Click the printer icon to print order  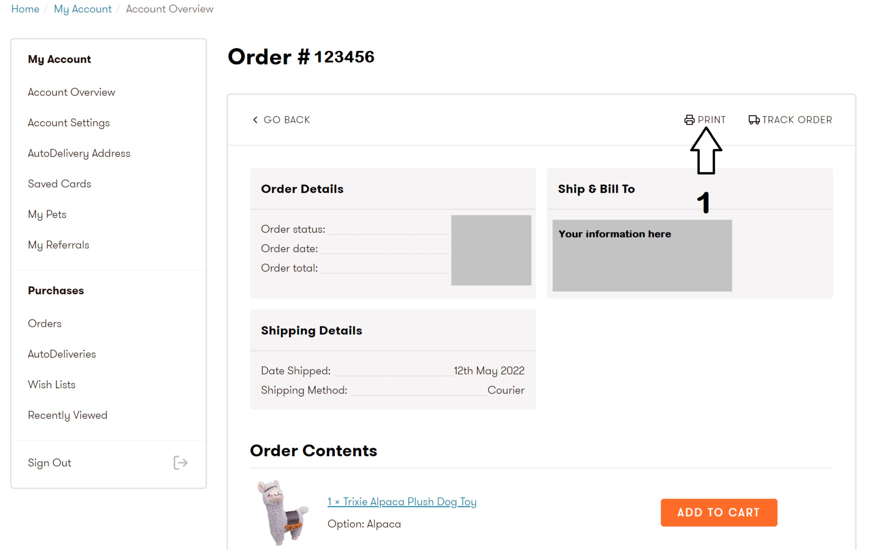click(690, 120)
